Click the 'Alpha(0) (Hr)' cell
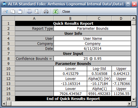This screenshot has width=138, height=108. click(99, 79)
